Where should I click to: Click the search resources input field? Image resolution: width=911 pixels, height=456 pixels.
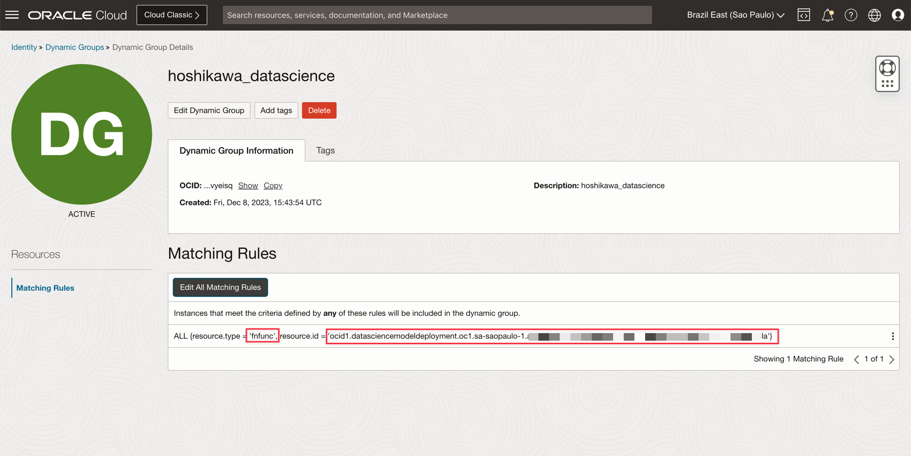coord(437,15)
